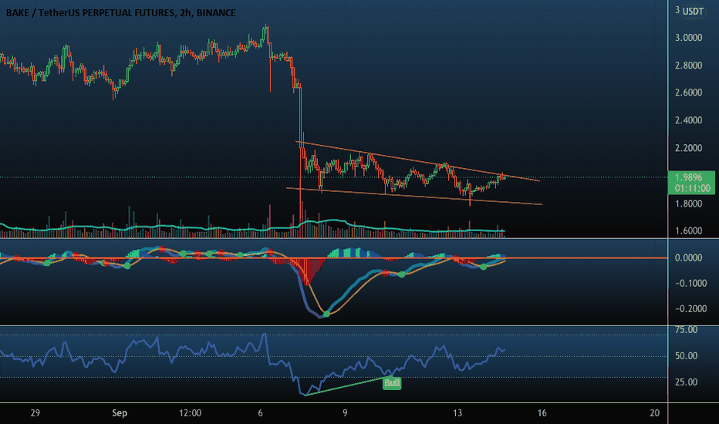Click the BAKE / TetherUS PERPETUAL FUTURES chart title

tap(120, 13)
